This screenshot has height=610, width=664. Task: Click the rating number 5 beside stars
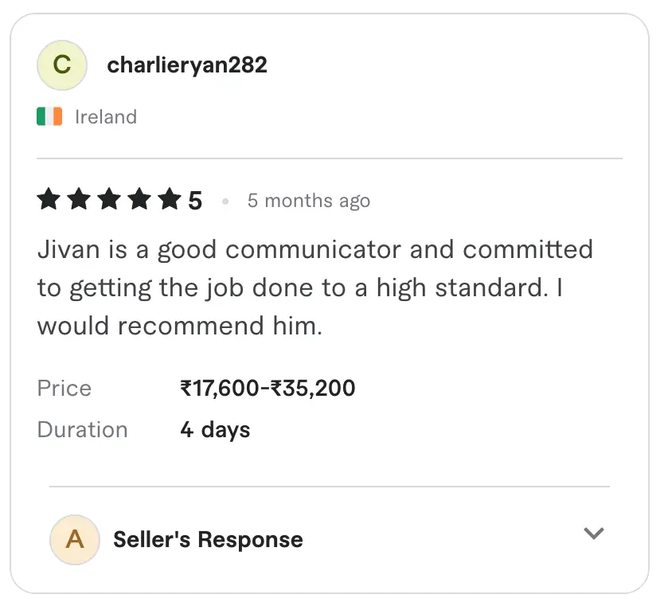click(195, 201)
